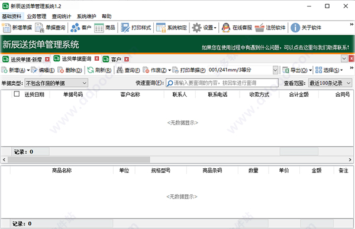Sort by 客户名称 column header
The height and width of the screenshot is (229, 355).
click(130, 94)
